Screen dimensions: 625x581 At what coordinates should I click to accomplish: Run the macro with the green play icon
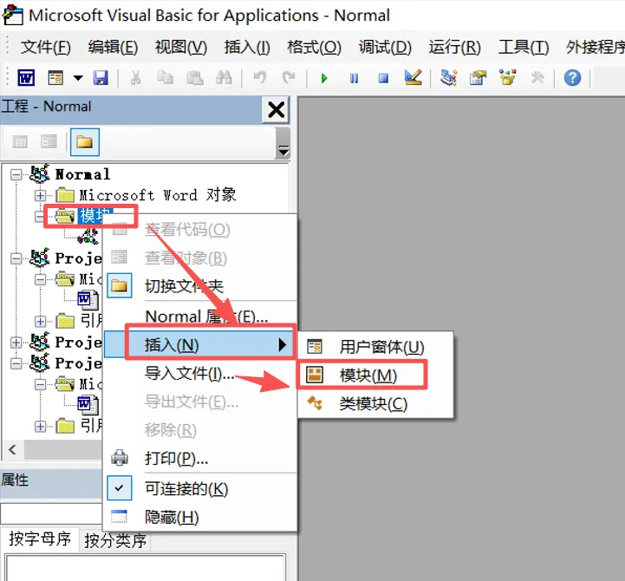click(324, 78)
